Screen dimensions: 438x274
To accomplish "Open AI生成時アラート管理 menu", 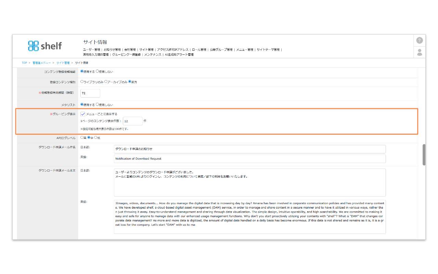I will [x=179, y=54].
